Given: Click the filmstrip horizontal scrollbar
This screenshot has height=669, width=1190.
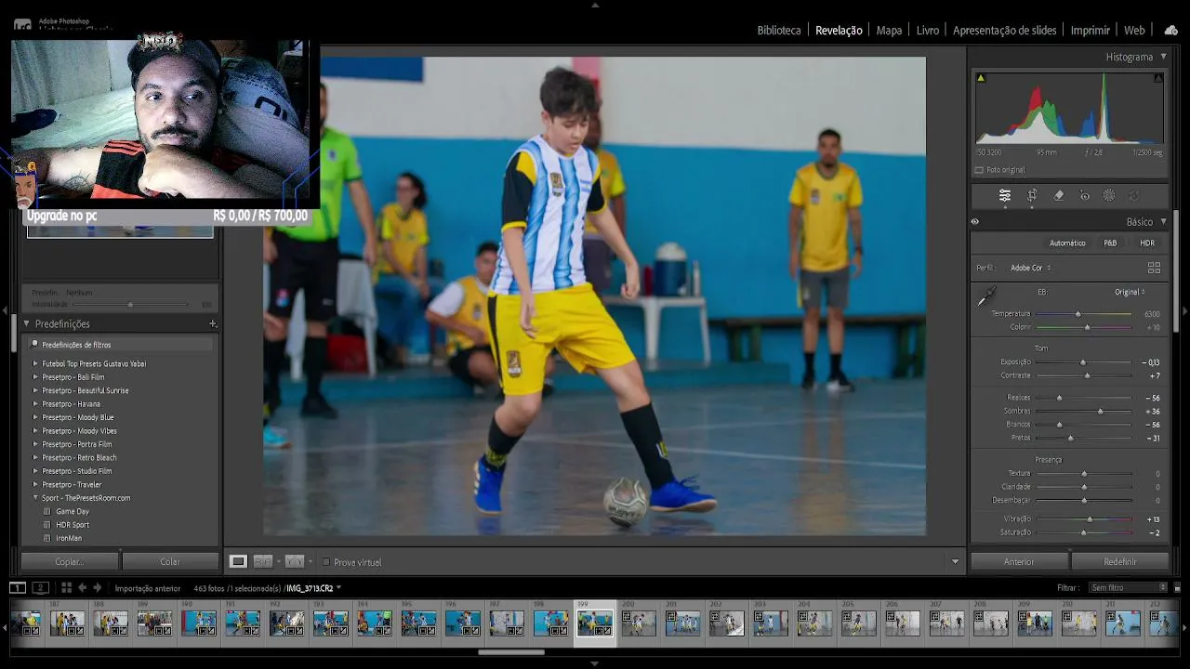Looking at the screenshot, I should point(511,652).
